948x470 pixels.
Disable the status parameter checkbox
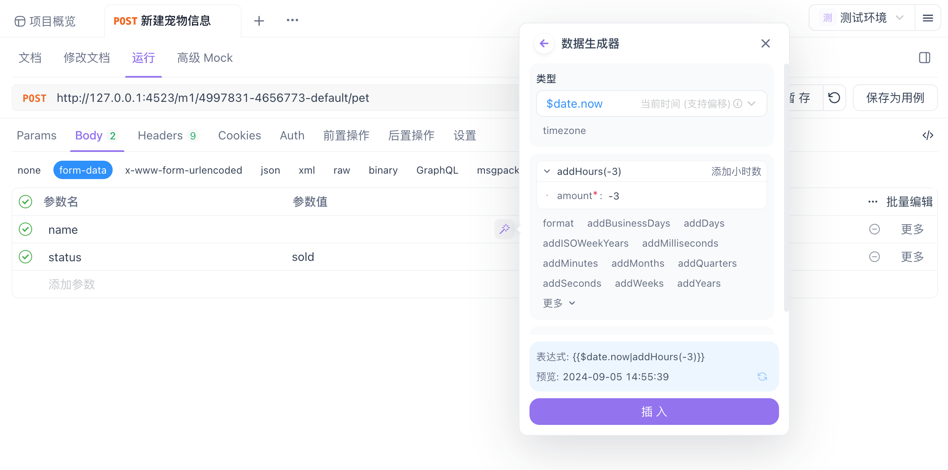[x=25, y=257]
